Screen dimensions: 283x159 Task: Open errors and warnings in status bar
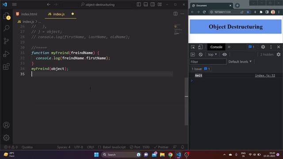[11, 147]
